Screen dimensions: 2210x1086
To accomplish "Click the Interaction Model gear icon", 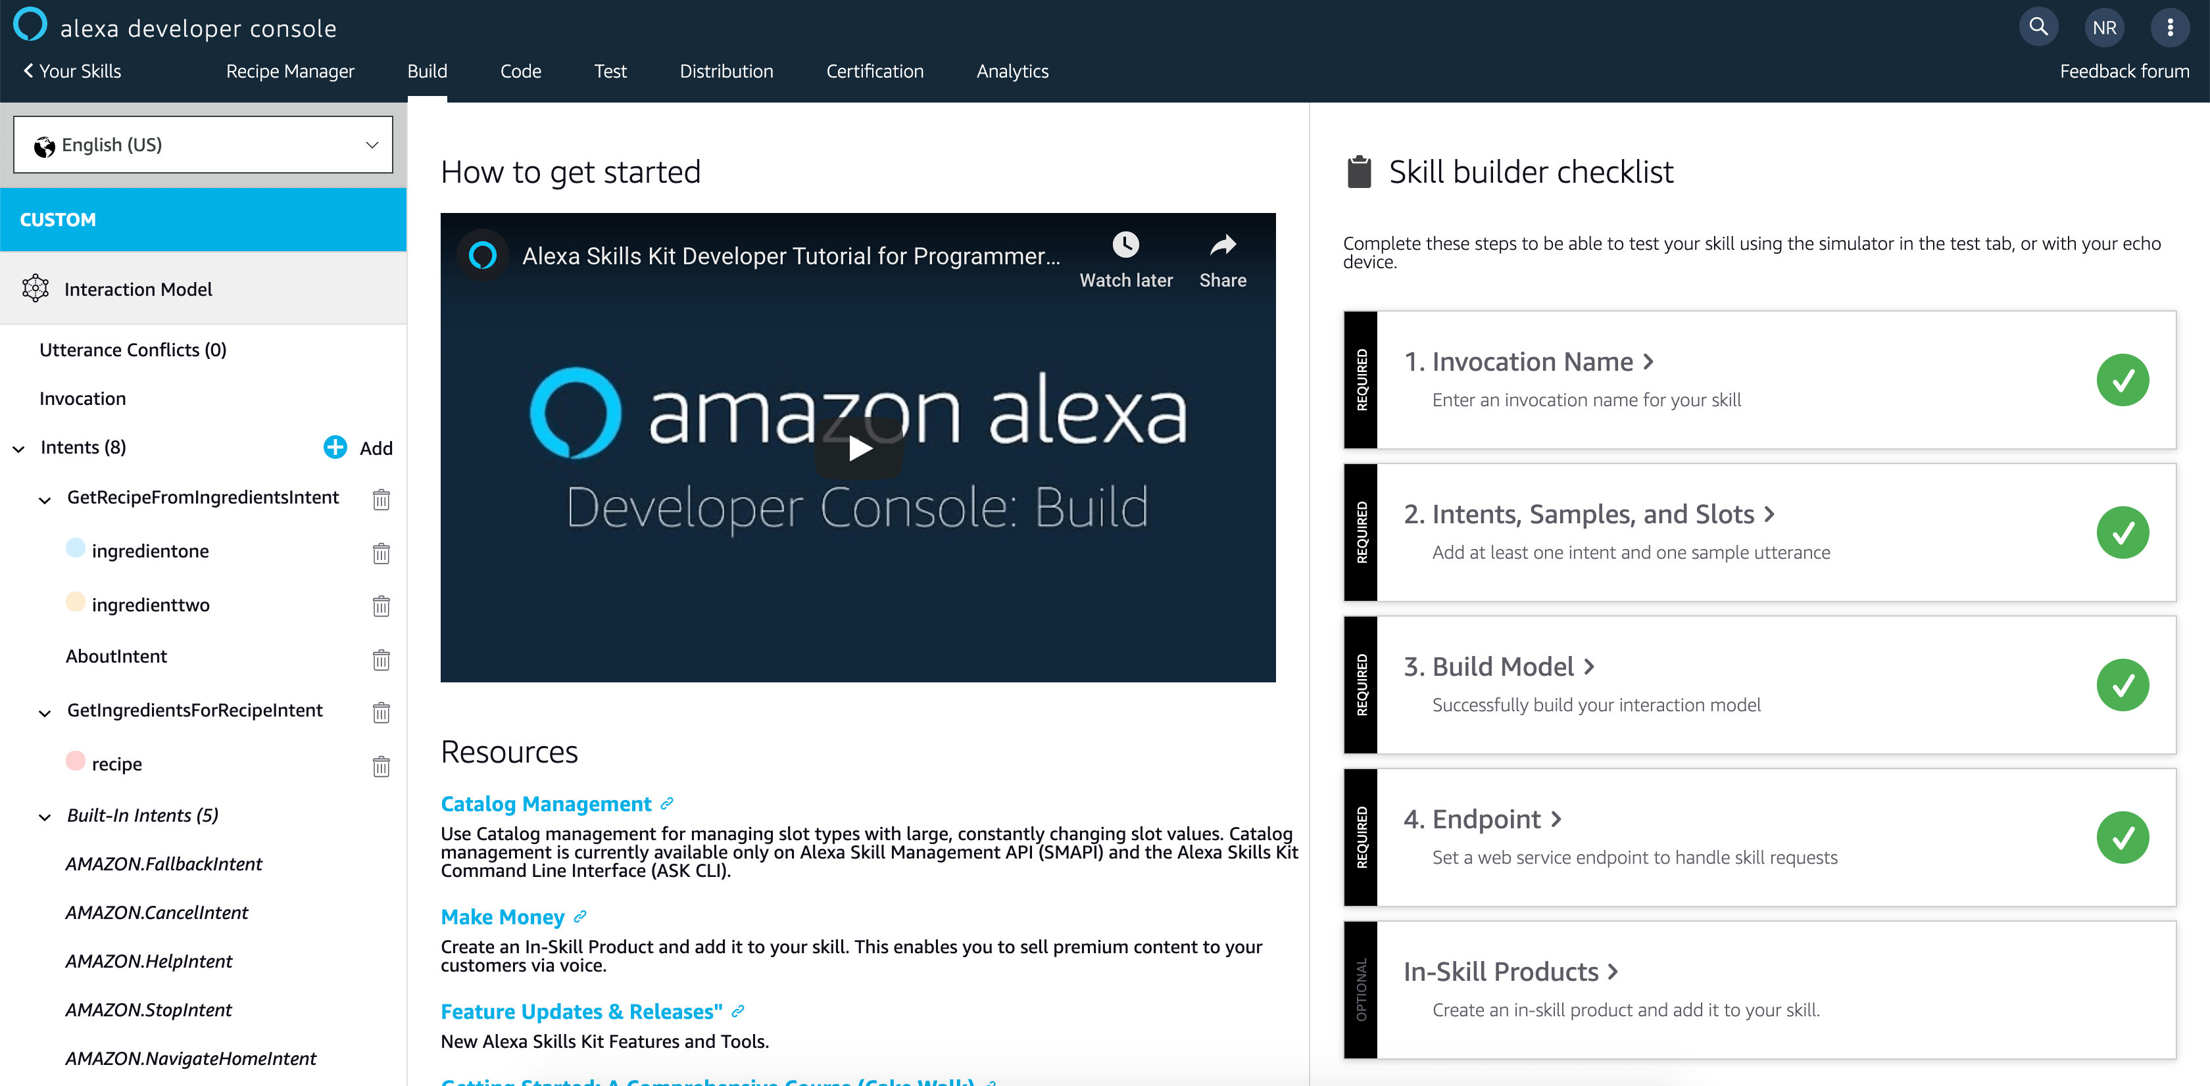I will pos(35,288).
